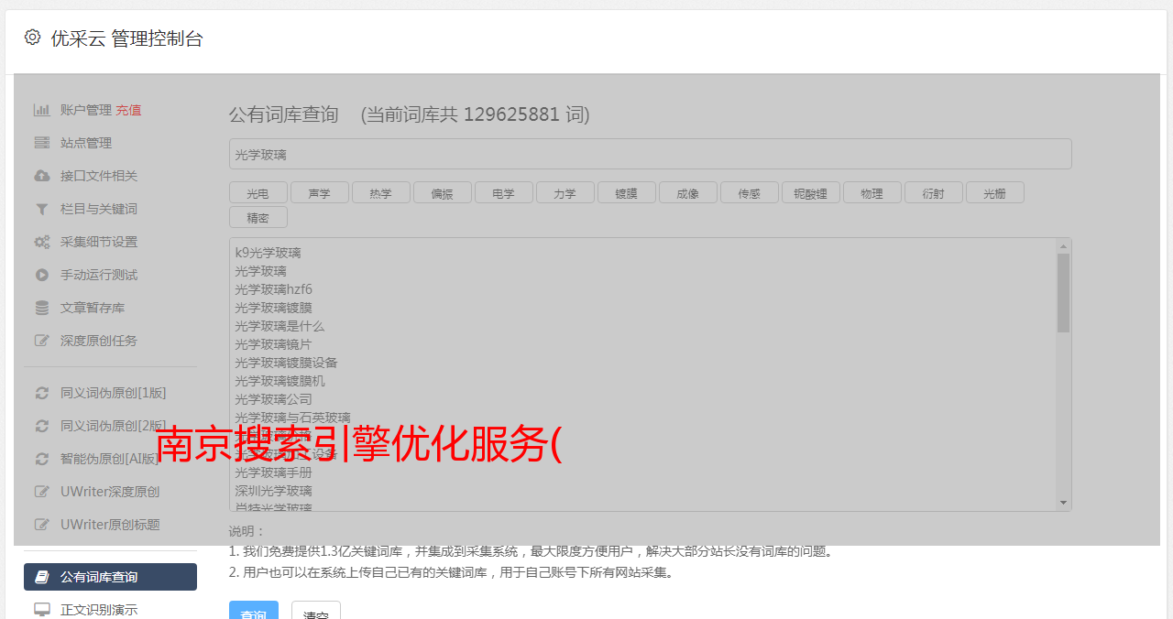Click the 热学 tag button
This screenshot has width=1173, height=619.
click(380, 192)
